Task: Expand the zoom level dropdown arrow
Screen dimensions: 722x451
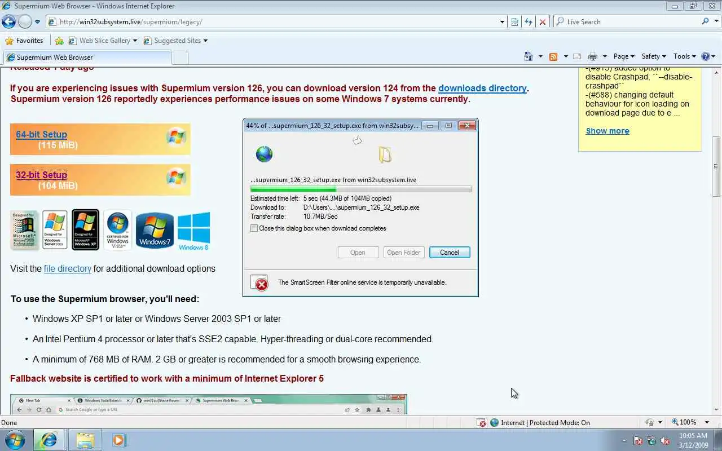Action: 707,422
